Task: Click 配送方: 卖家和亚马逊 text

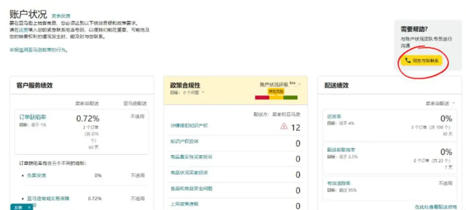Action: 277,114
